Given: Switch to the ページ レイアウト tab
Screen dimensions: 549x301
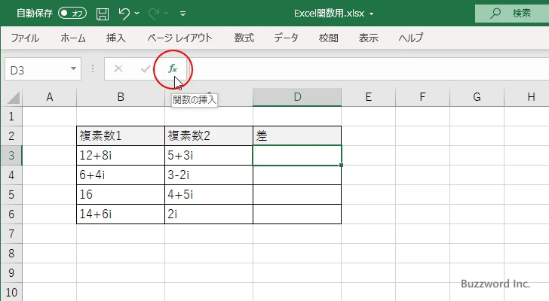Looking at the screenshot, I should tap(179, 38).
